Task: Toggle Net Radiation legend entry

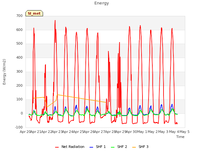Action: tap(70, 147)
